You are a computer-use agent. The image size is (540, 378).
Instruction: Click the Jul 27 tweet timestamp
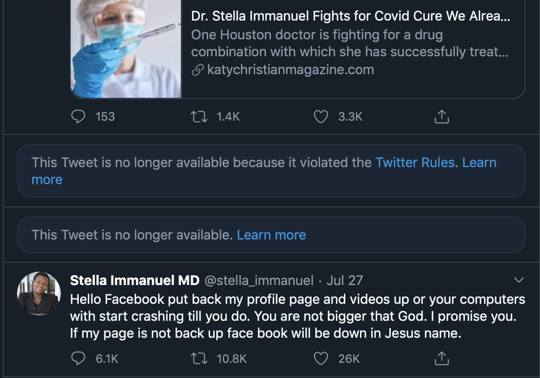point(344,281)
